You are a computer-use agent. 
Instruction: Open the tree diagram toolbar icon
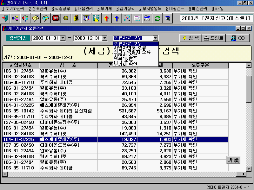coord(15,18)
